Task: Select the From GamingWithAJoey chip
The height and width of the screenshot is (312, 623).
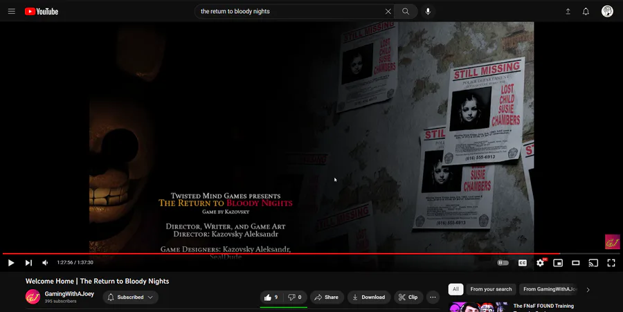Action: pyautogui.click(x=550, y=289)
